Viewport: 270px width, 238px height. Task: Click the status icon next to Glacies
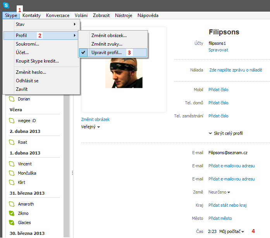(13, 223)
